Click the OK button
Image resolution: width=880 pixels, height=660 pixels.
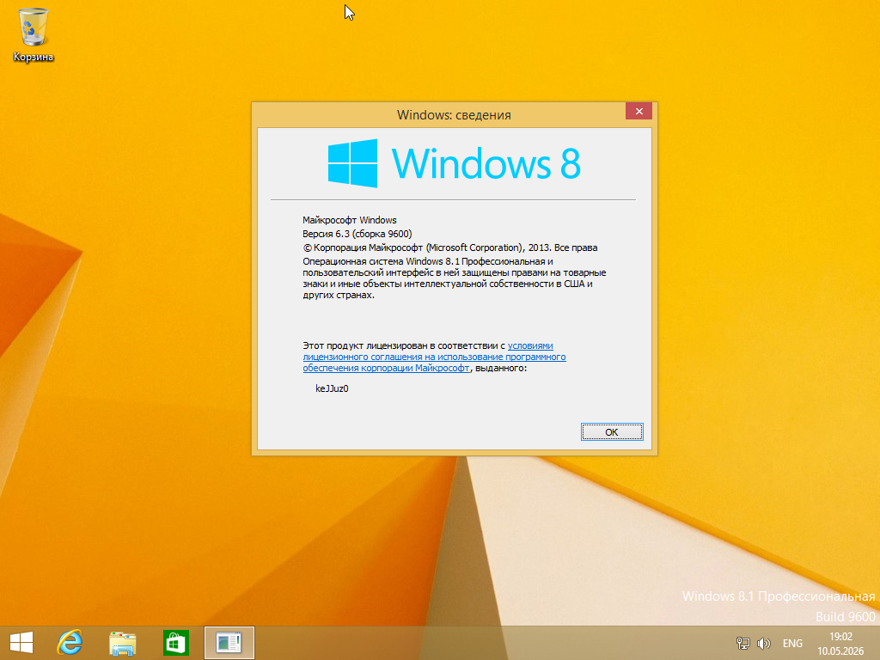tap(612, 432)
